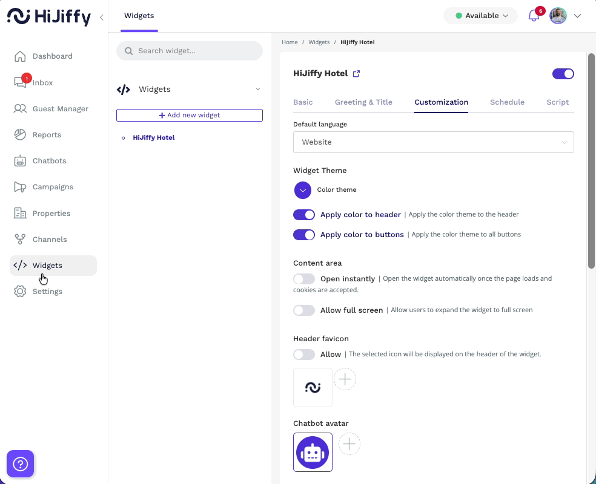Collapse the Widgets list section
Viewport: 596px width, 484px height.
pos(257,90)
